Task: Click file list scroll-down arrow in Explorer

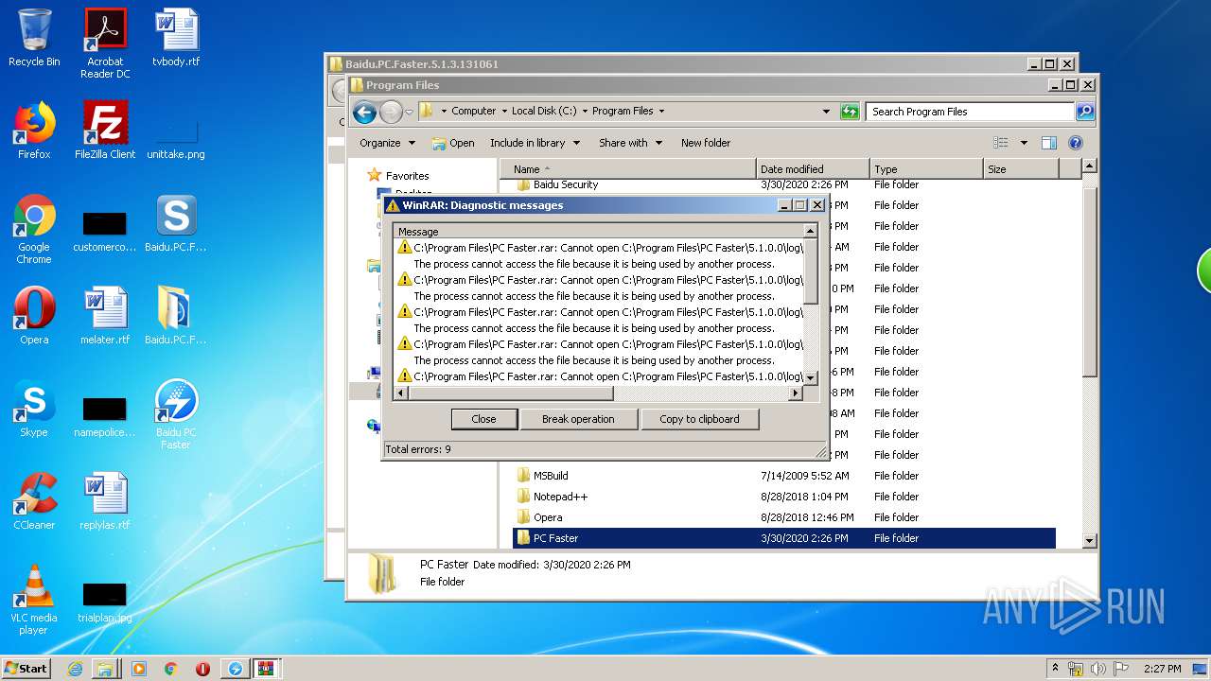Action: pyautogui.click(x=1089, y=540)
